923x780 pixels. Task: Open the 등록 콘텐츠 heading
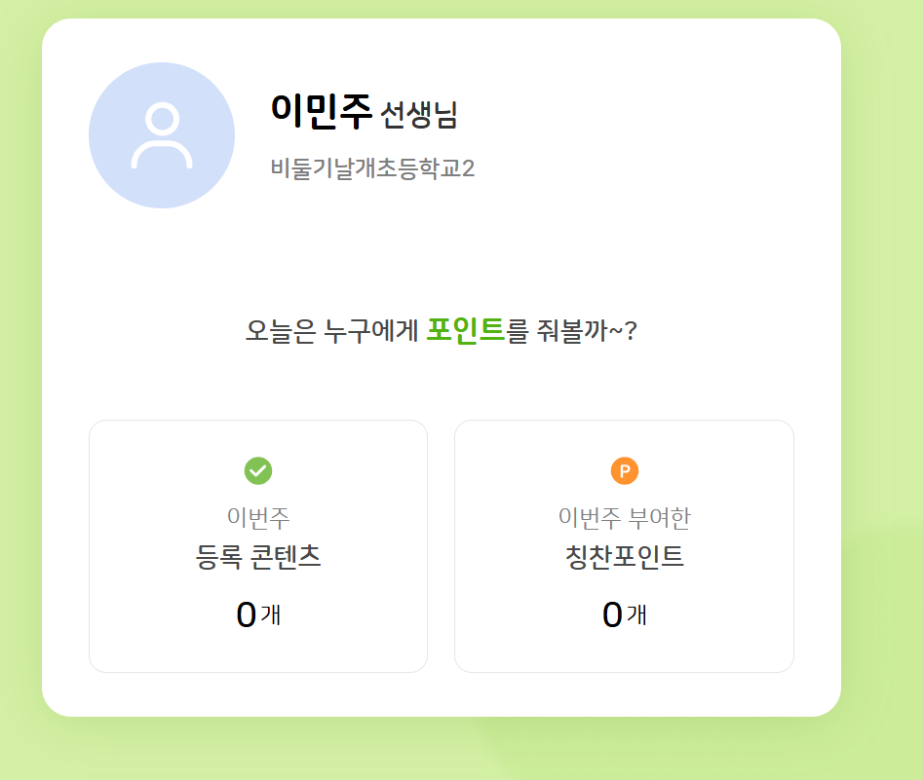point(258,557)
